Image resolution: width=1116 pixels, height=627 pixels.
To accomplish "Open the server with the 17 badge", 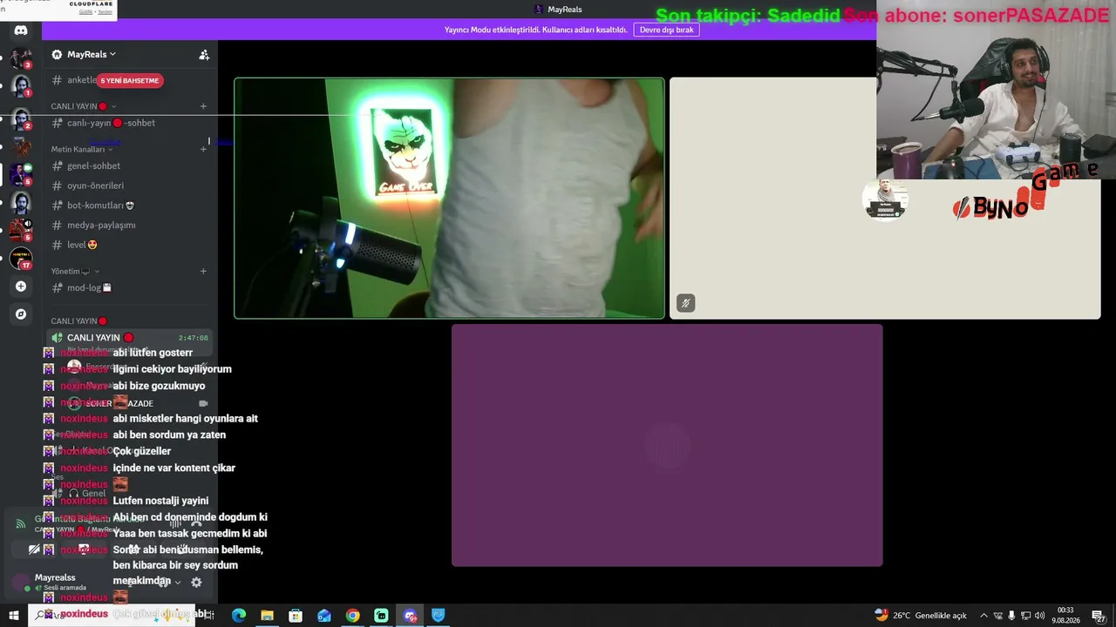I will click(20, 259).
